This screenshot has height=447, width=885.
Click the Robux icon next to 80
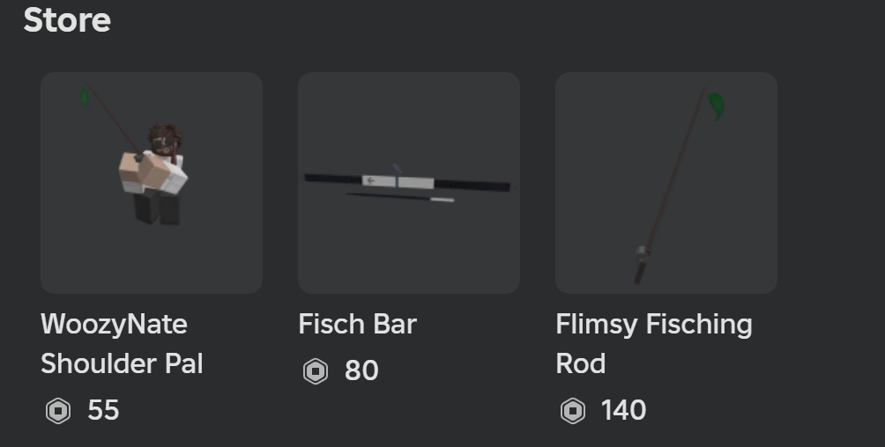[x=315, y=371]
